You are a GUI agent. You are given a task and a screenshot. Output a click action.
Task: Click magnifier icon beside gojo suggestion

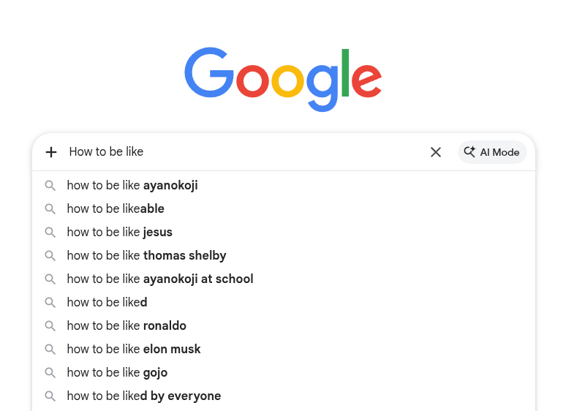tap(50, 373)
